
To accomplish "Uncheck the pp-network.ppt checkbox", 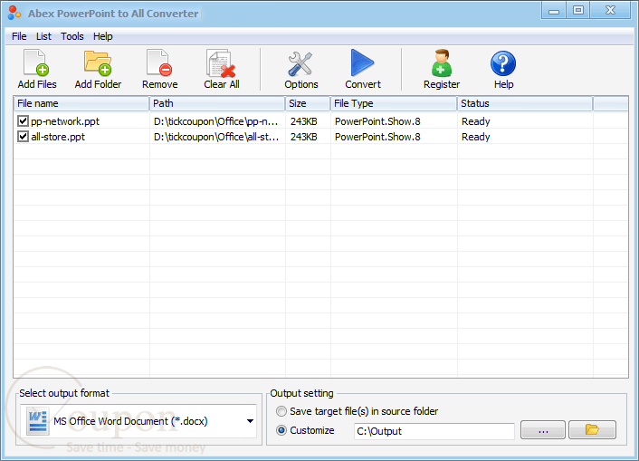I will tap(23, 121).
